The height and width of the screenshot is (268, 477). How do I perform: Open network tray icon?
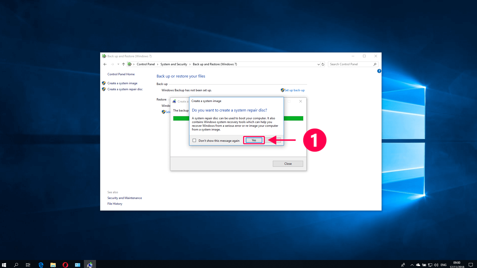[x=430, y=265]
